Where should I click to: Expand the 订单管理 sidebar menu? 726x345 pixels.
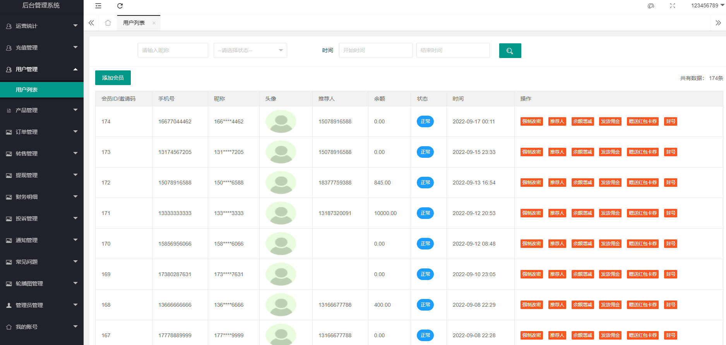(41, 132)
